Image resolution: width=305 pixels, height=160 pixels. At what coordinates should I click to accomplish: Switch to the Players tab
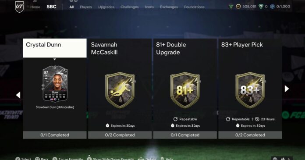86,7
